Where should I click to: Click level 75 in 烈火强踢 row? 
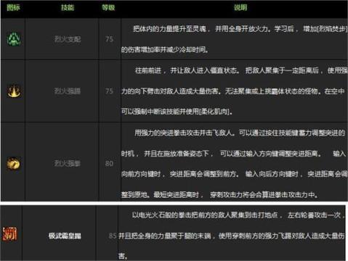109,91
